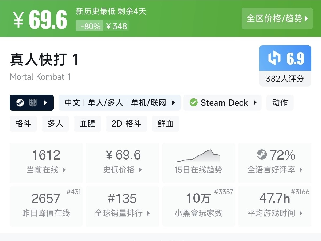Select the 格斗 tag
321x241 pixels.
(x=23, y=124)
